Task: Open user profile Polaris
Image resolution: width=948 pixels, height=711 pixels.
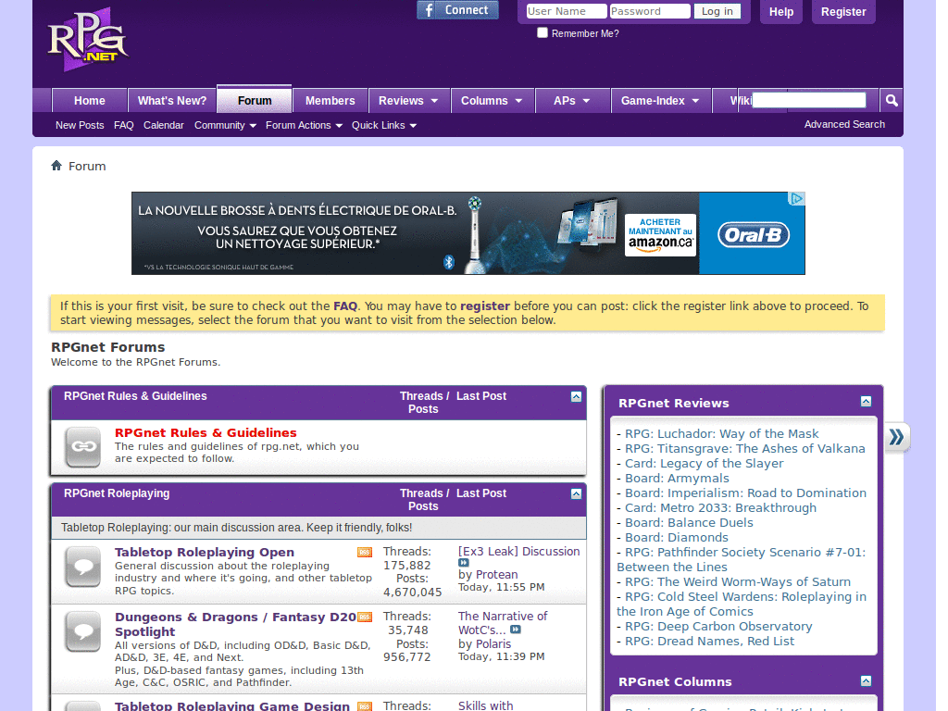Action: click(x=493, y=644)
